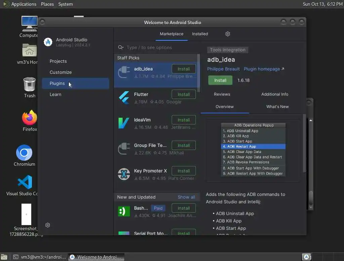Open plugin settings gear beside Installed tab
Screen dimensions: 344x261
pos(227,34)
